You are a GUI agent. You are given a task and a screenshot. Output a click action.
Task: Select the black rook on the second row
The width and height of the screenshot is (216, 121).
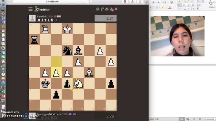tap(34, 40)
